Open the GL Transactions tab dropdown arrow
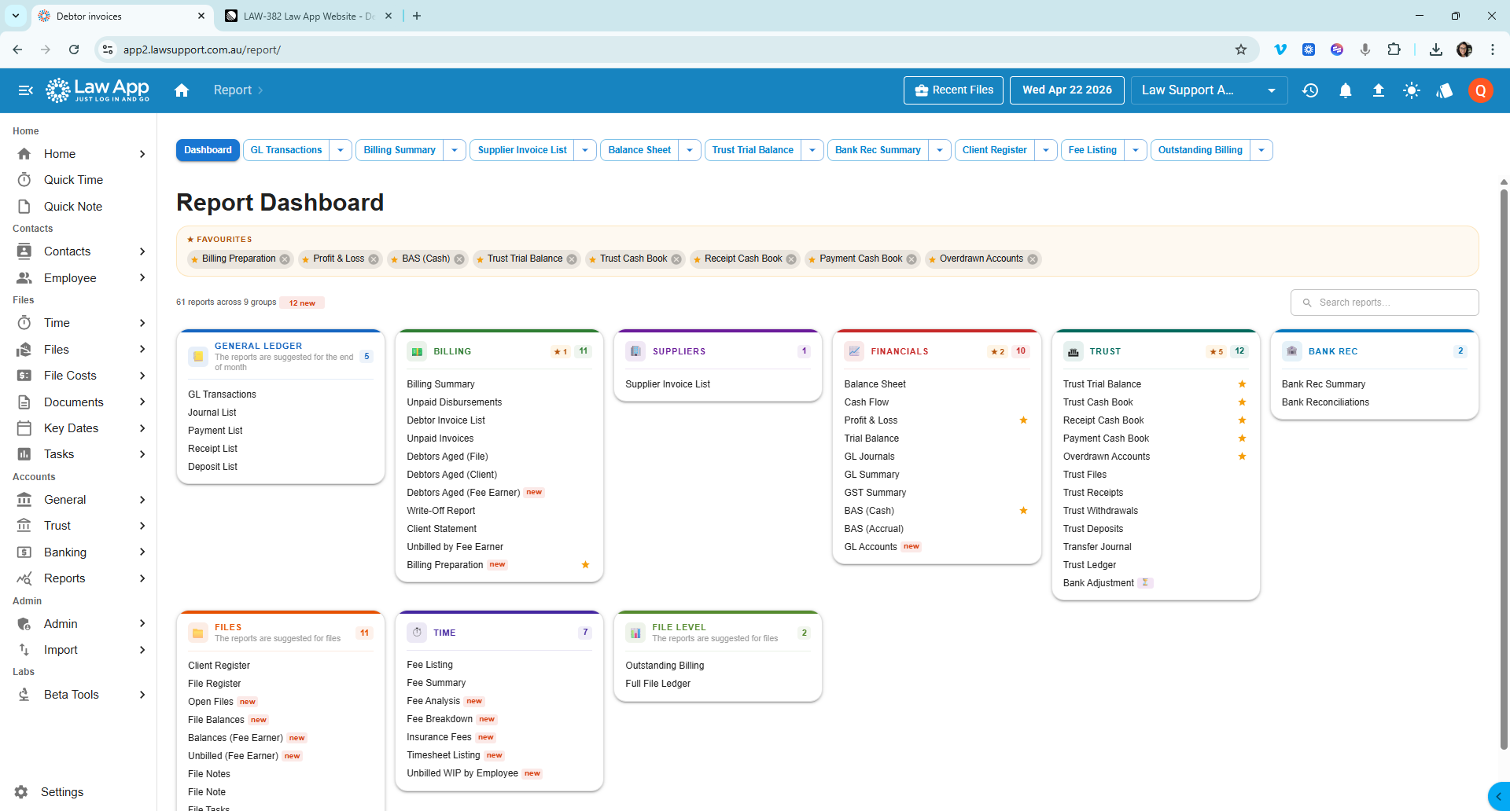This screenshot has width=1510, height=811. click(341, 150)
